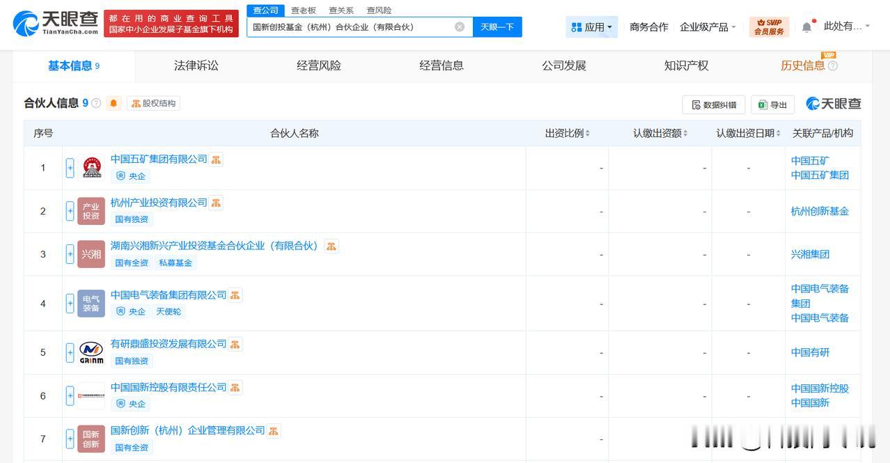This screenshot has width=890, height=463.
Task: Open 商务合作 link
Action: pos(649,26)
